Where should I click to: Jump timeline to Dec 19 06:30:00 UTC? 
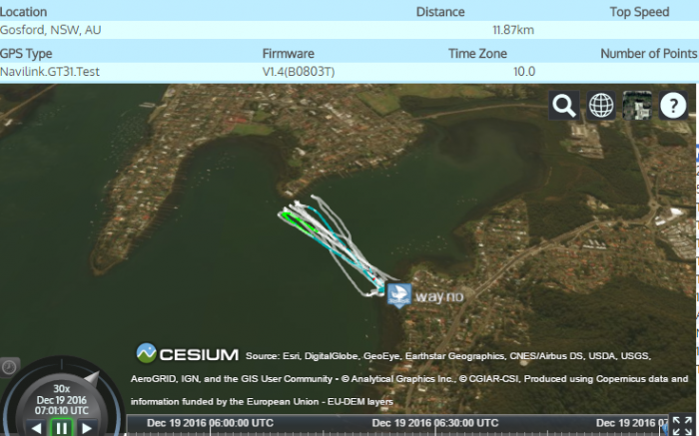[x=435, y=423]
